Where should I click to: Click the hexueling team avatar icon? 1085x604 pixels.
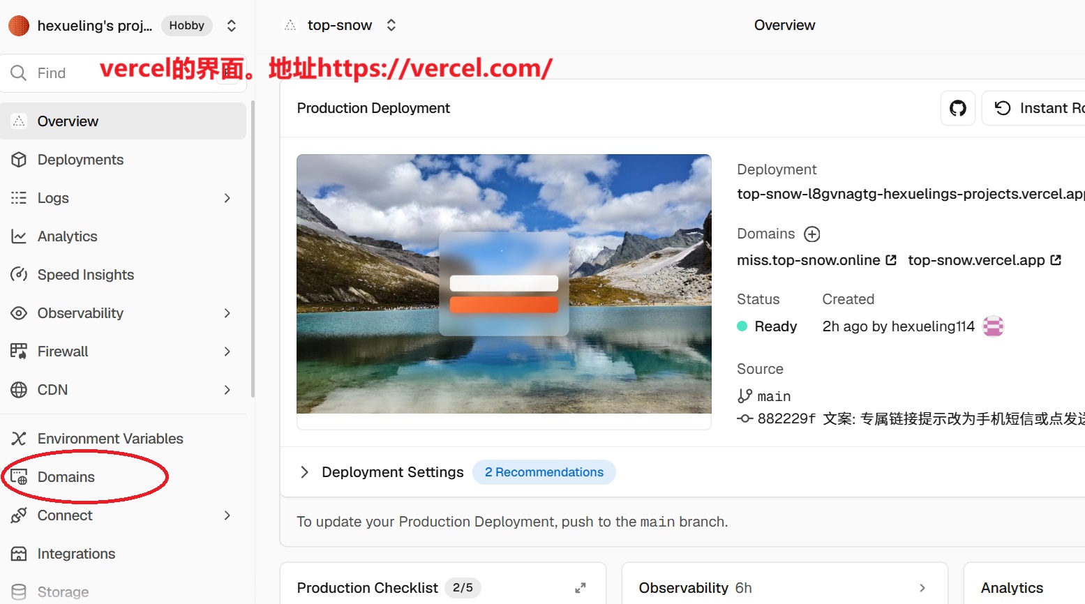pos(19,26)
